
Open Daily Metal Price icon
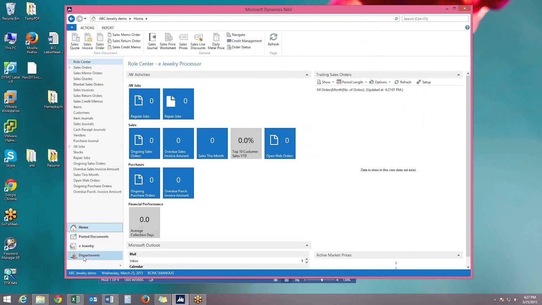pos(216,42)
